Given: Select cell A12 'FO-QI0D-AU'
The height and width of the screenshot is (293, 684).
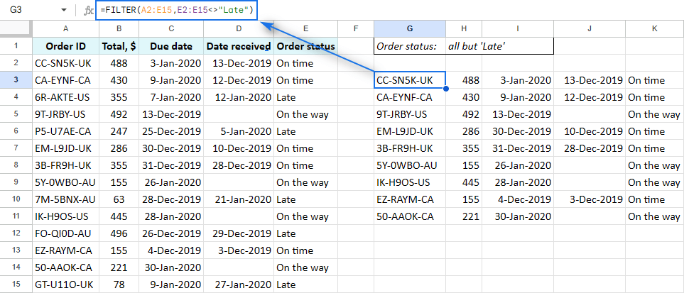Looking at the screenshot, I should [65, 233].
